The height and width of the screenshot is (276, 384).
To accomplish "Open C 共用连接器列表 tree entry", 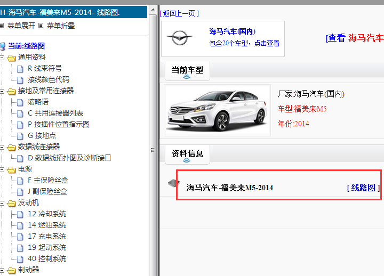I will click(55, 113).
